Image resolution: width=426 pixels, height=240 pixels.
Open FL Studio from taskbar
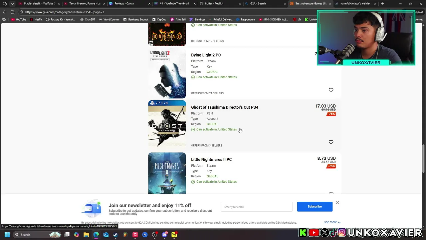coord(125,235)
